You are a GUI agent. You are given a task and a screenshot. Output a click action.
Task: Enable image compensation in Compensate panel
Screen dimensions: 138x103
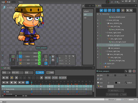click(x=53, y=60)
